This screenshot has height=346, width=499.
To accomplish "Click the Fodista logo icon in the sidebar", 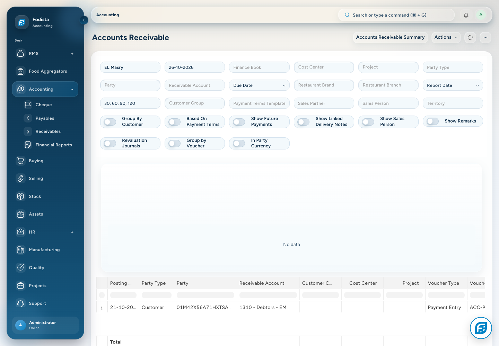I will [x=21, y=22].
